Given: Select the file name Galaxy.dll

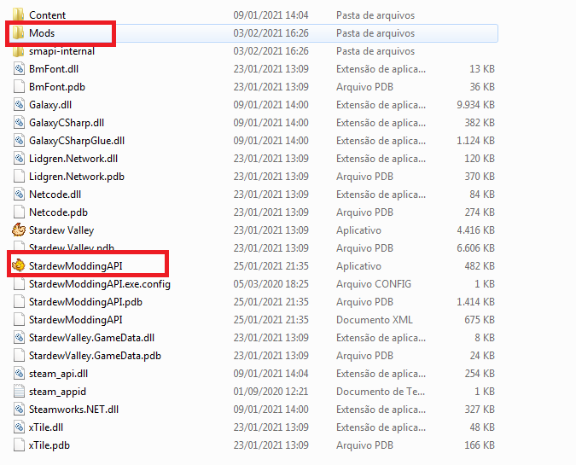Looking at the screenshot, I should coord(50,105).
